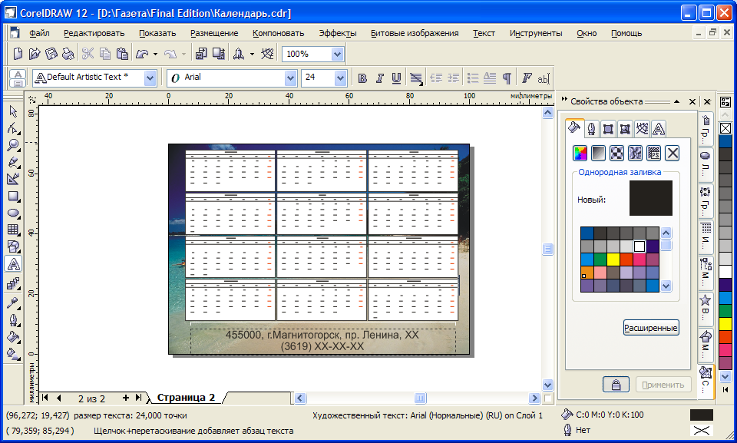
Task: Pick the green swatch in the fill palette
Action: click(x=600, y=260)
